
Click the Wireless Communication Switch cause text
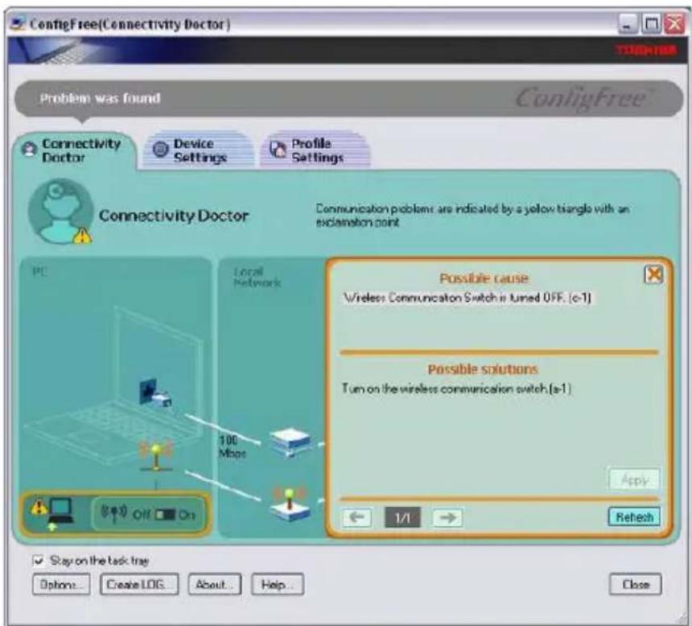pyautogui.click(x=468, y=298)
